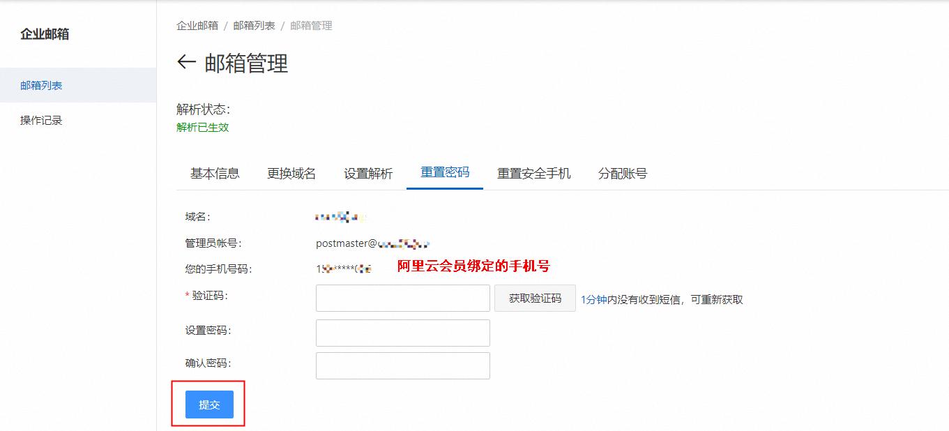Click the 确认密码 confirmation input box
Screen dimensions: 949x431
[402, 365]
